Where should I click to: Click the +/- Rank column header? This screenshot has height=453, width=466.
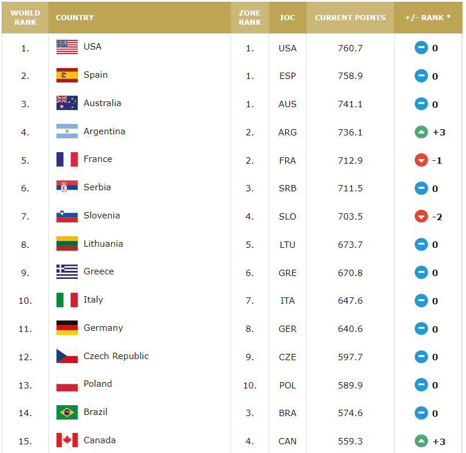click(x=428, y=17)
